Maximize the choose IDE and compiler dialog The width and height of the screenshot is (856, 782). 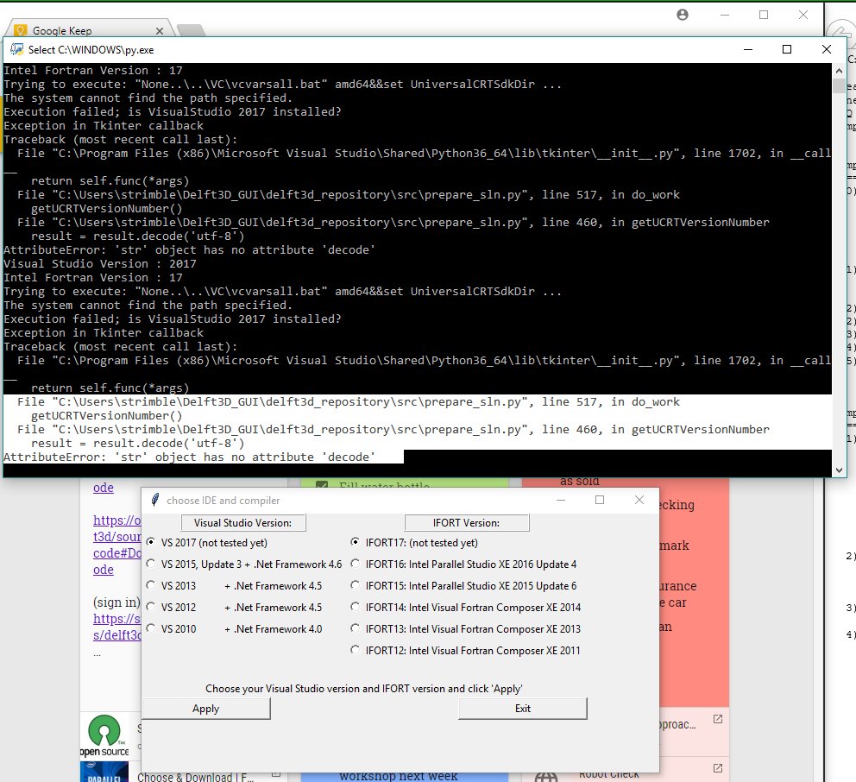(x=600, y=500)
